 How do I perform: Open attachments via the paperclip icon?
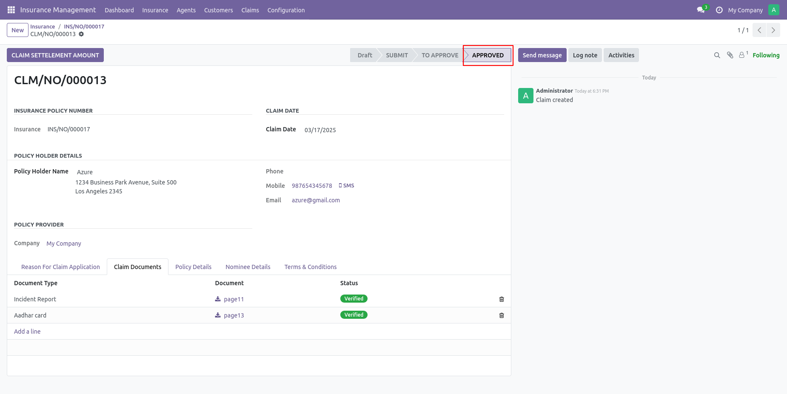pos(730,55)
